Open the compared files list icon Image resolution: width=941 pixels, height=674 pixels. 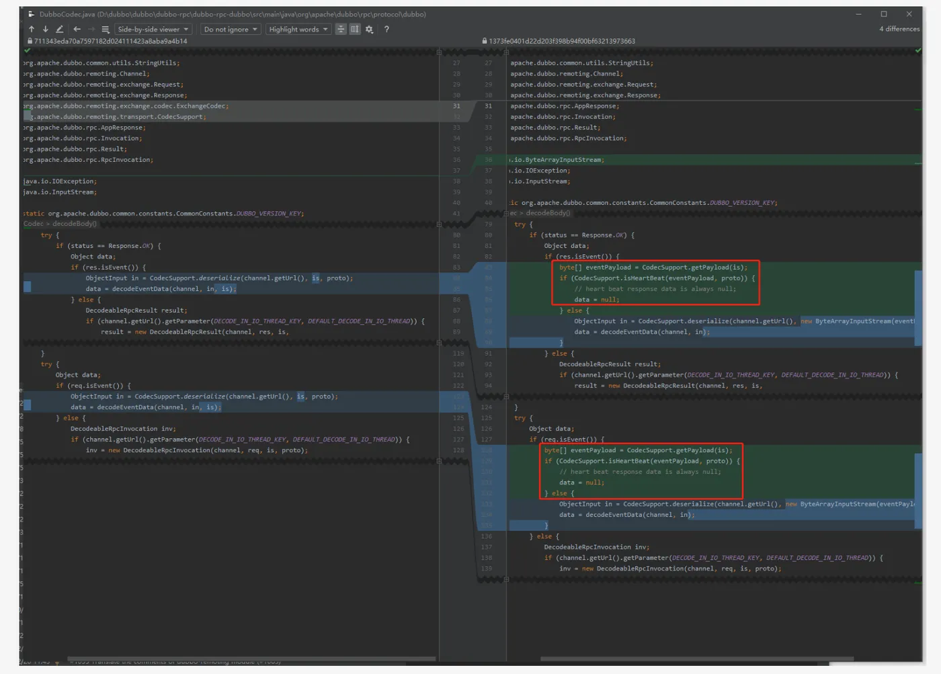(106, 29)
